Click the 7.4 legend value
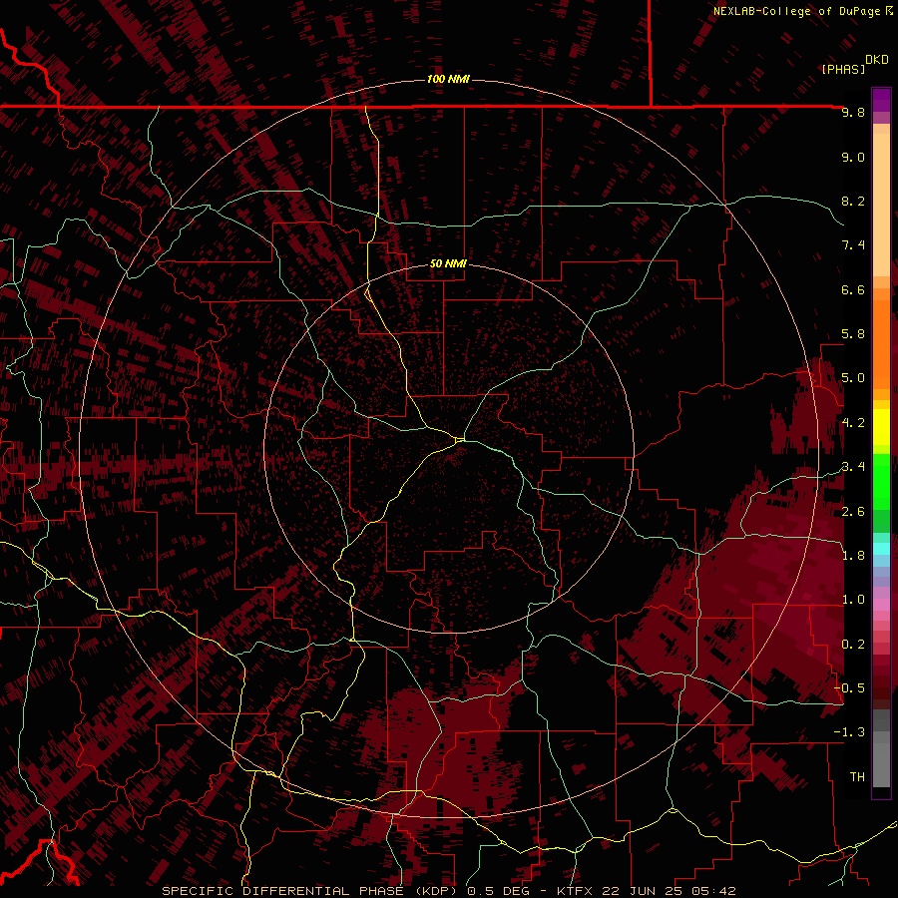The width and height of the screenshot is (898, 898). (853, 245)
